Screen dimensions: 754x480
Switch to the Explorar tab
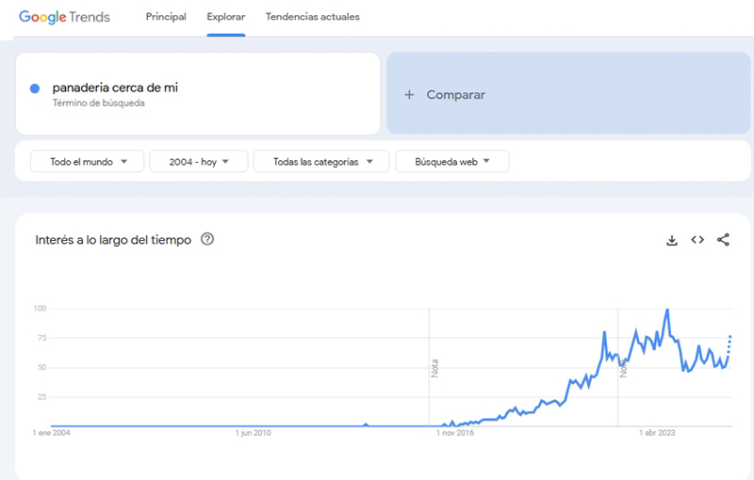tap(226, 17)
